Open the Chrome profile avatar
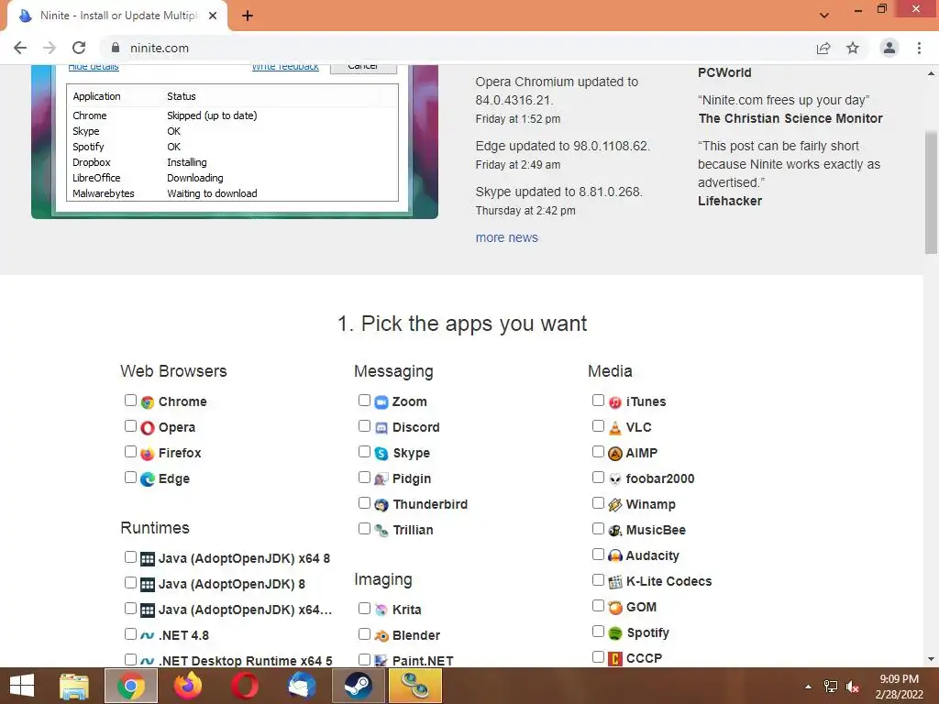 889,48
